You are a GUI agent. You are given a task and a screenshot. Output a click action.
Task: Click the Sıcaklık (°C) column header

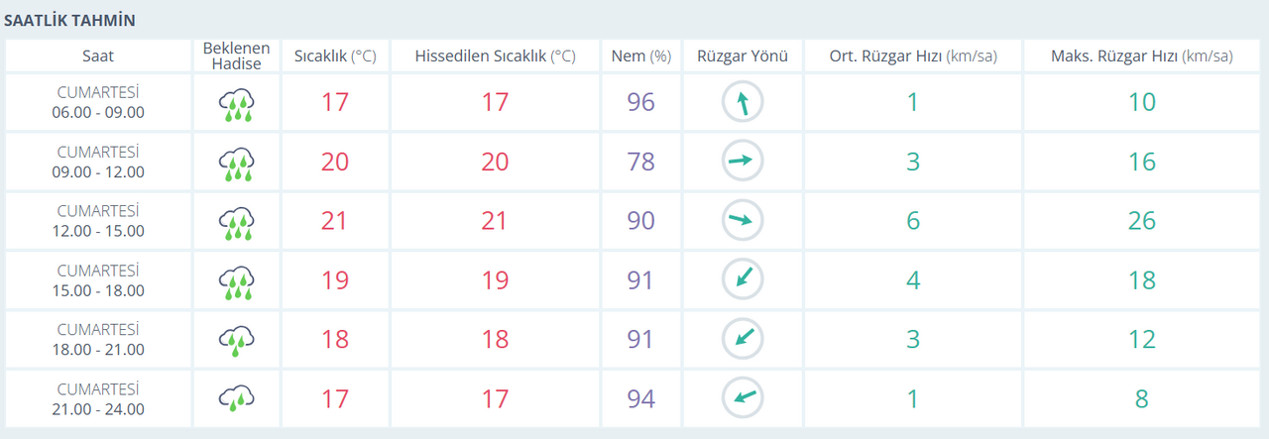coord(335,56)
